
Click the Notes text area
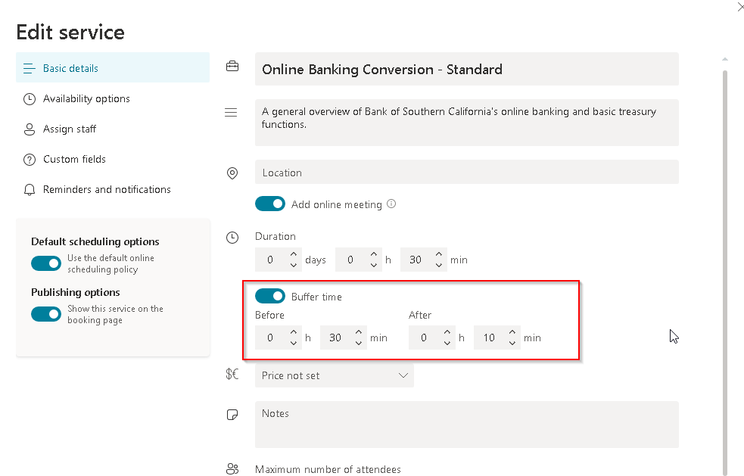coord(467,425)
